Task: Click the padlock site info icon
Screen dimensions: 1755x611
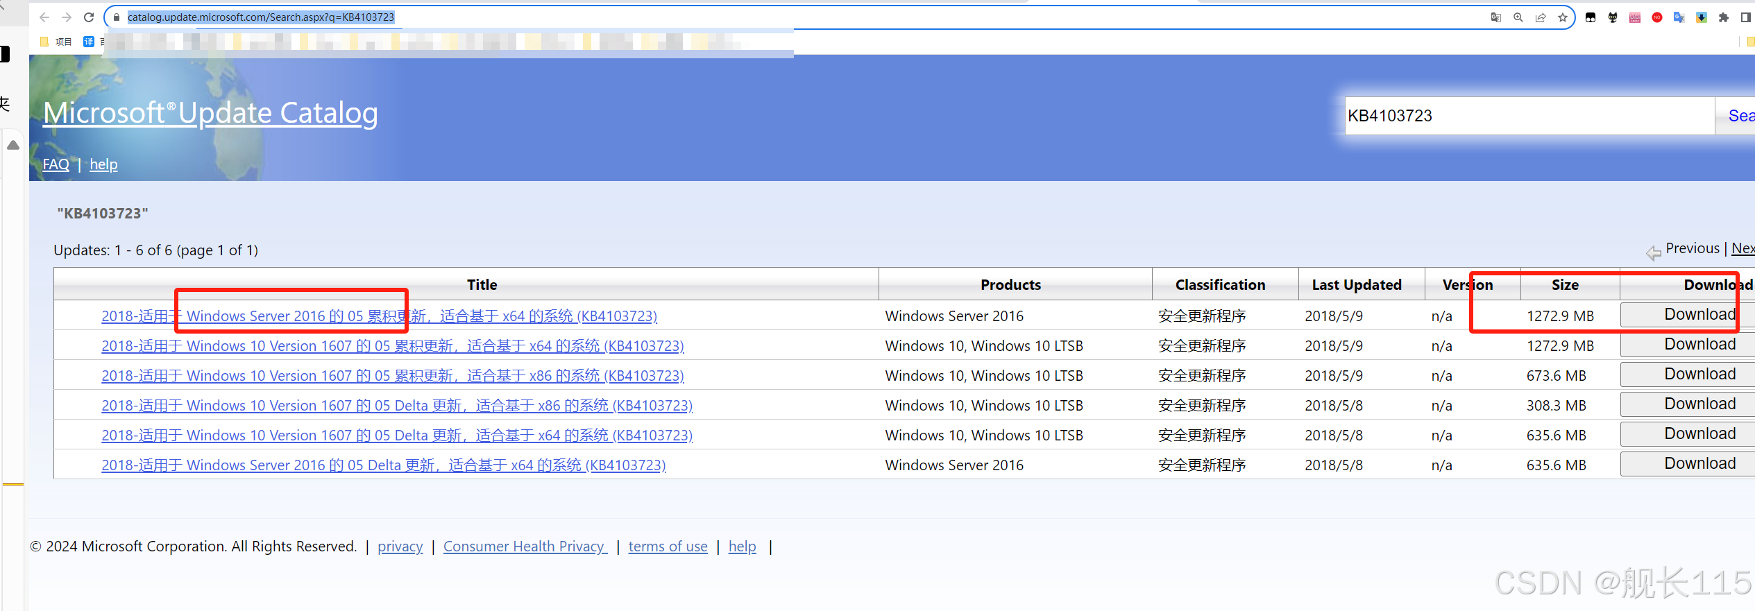Action: click(117, 17)
